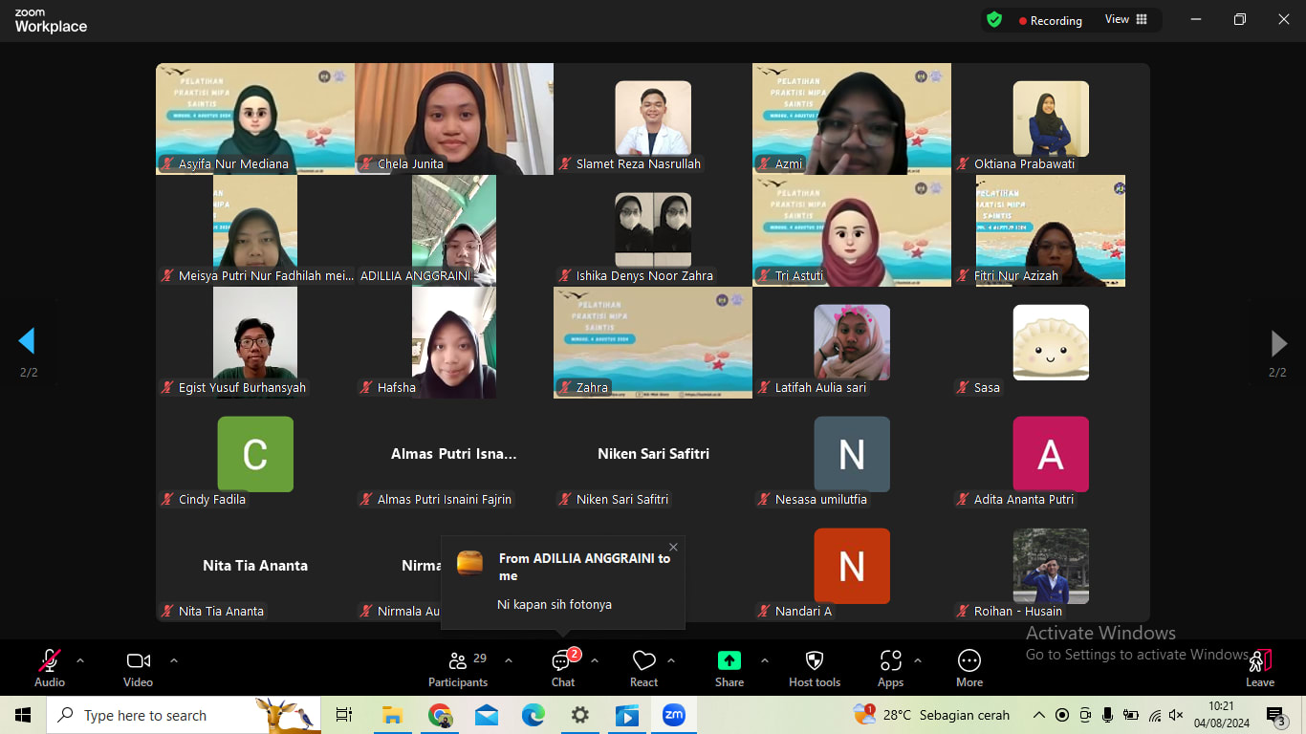Viewport: 1306px width, 734px height.
Task: Open the Windows Start menu
Action: coord(23,715)
